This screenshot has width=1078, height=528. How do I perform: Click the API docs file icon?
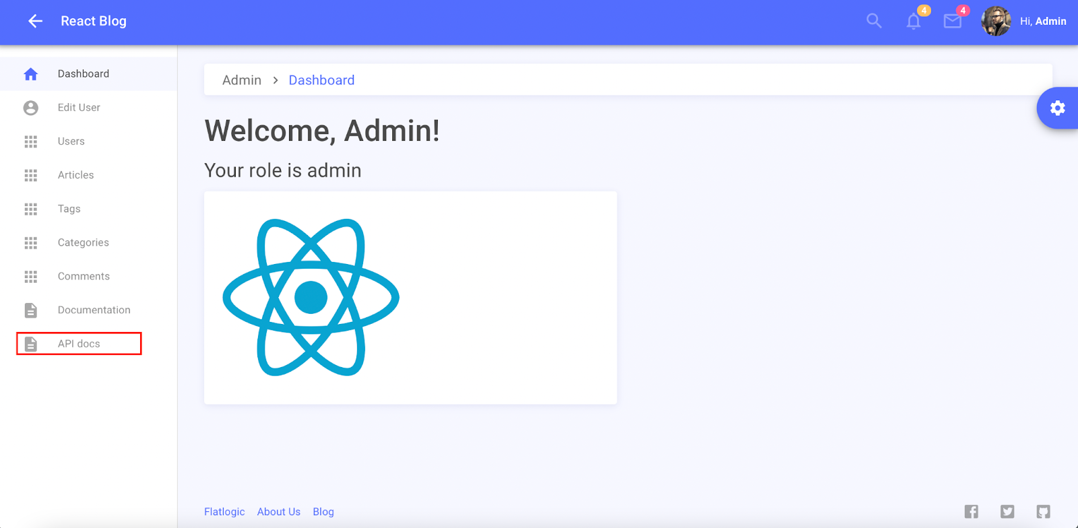coord(31,343)
